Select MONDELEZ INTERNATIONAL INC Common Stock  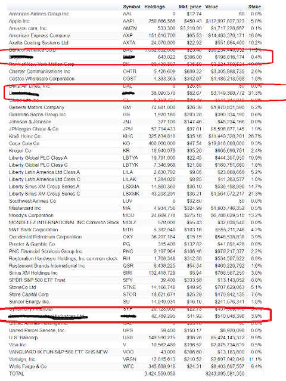pos(64,222)
